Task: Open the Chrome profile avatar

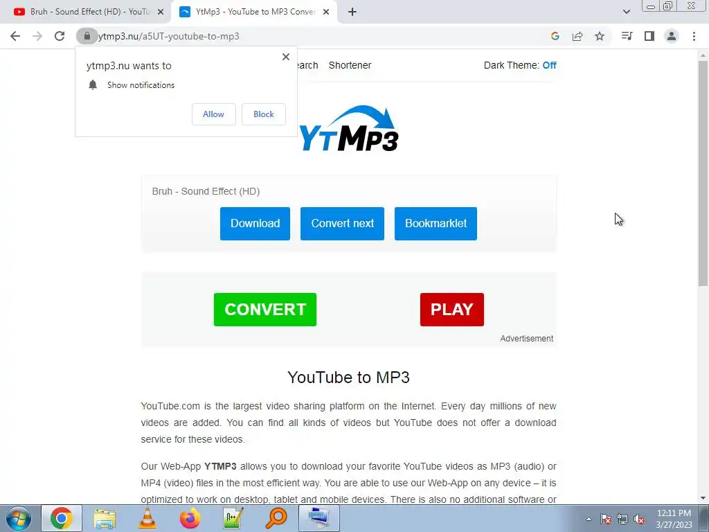Action: (672, 36)
